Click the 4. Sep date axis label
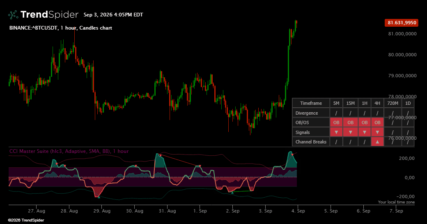 pos(298,211)
